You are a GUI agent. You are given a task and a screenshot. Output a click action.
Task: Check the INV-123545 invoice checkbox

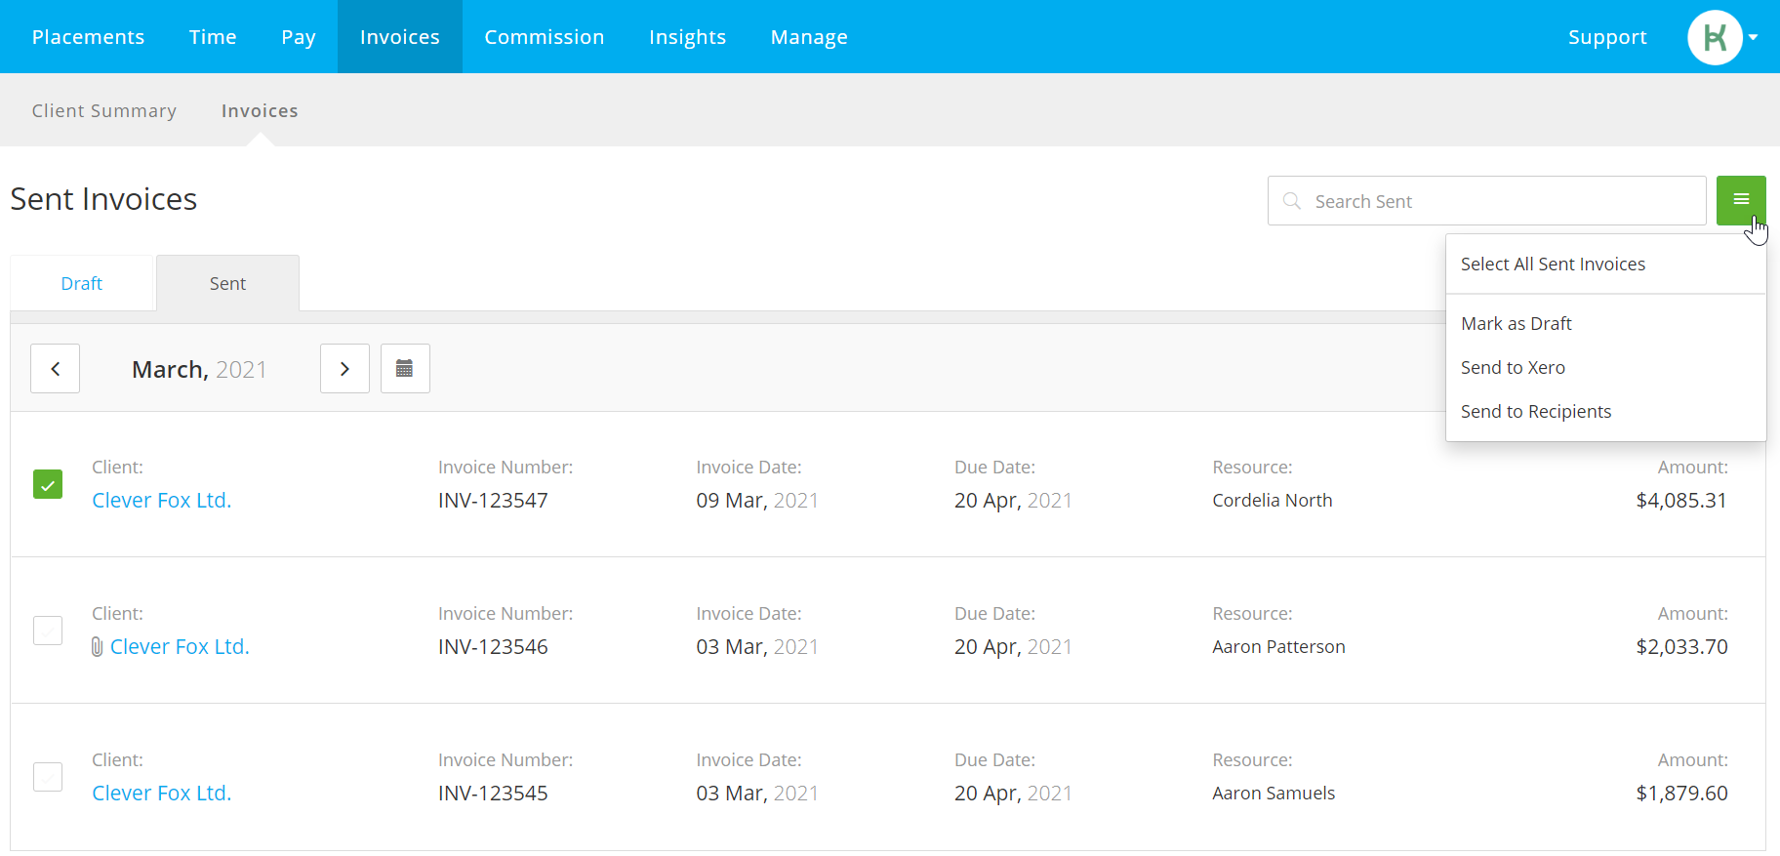pyautogui.click(x=48, y=777)
